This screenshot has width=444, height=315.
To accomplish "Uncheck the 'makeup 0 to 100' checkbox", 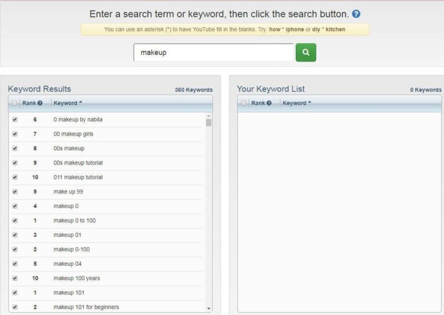I will [x=15, y=220].
